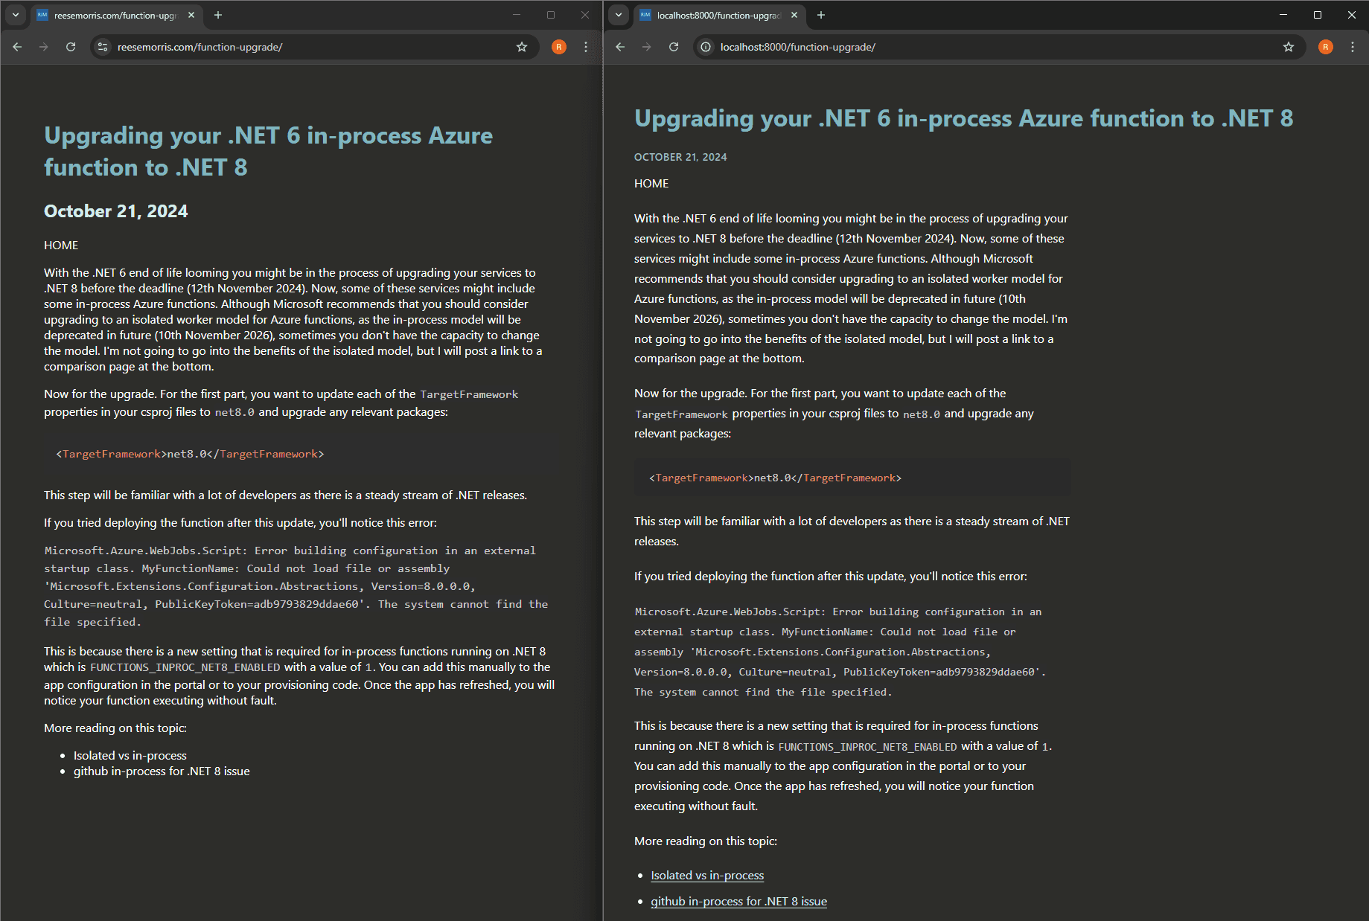
Task: Click the profile avatar in the right window
Action: coord(1326,47)
